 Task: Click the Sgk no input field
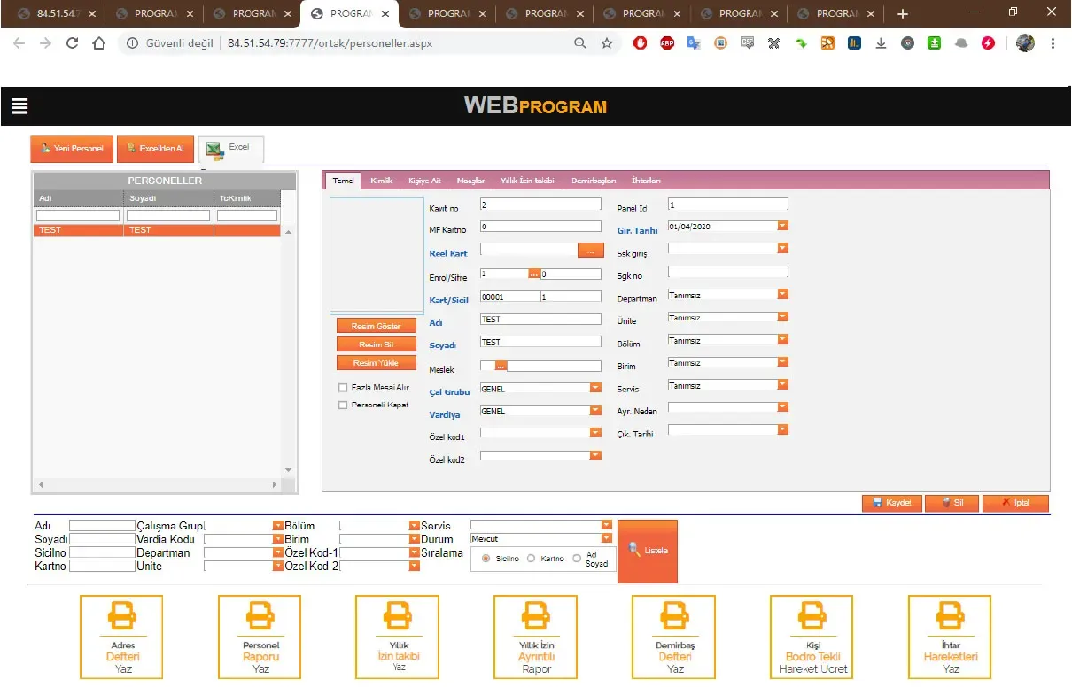[728, 272]
